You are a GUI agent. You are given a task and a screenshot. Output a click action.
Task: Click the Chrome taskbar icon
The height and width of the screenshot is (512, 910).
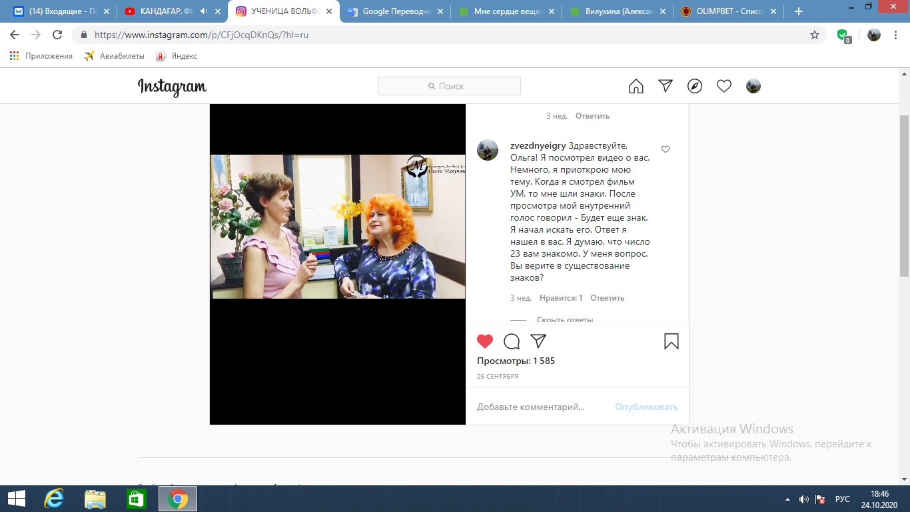177,499
